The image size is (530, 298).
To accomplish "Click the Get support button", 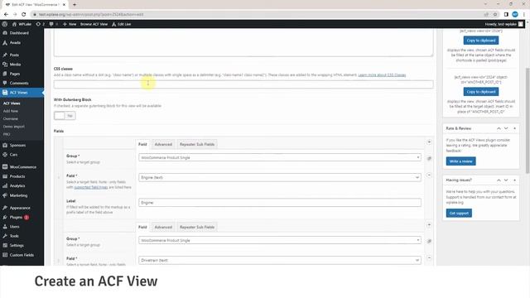I will click(459, 214).
